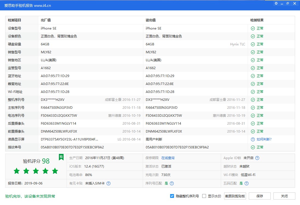Click 关闭 button at bottom
The image size is (300, 205).
[x=284, y=196]
